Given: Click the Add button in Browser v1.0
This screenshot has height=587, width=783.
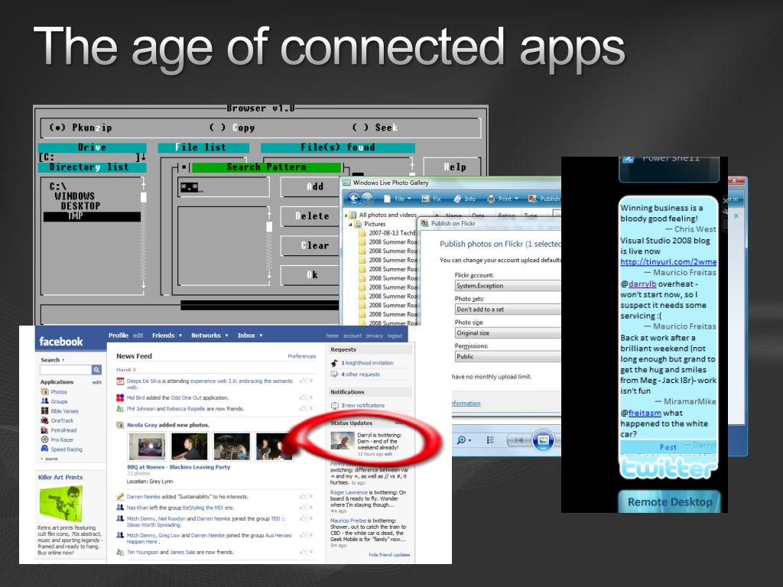Looking at the screenshot, I should click(x=310, y=186).
